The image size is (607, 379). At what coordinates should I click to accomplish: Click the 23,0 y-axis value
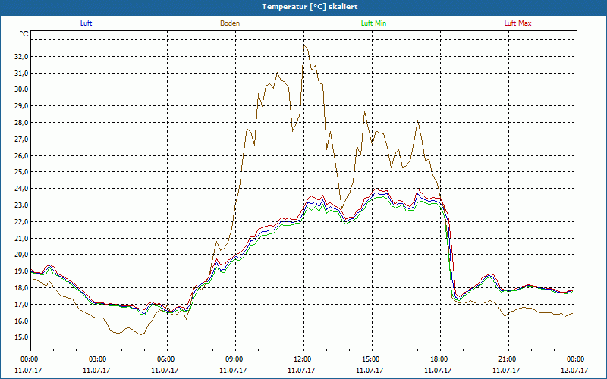click(21, 205)
